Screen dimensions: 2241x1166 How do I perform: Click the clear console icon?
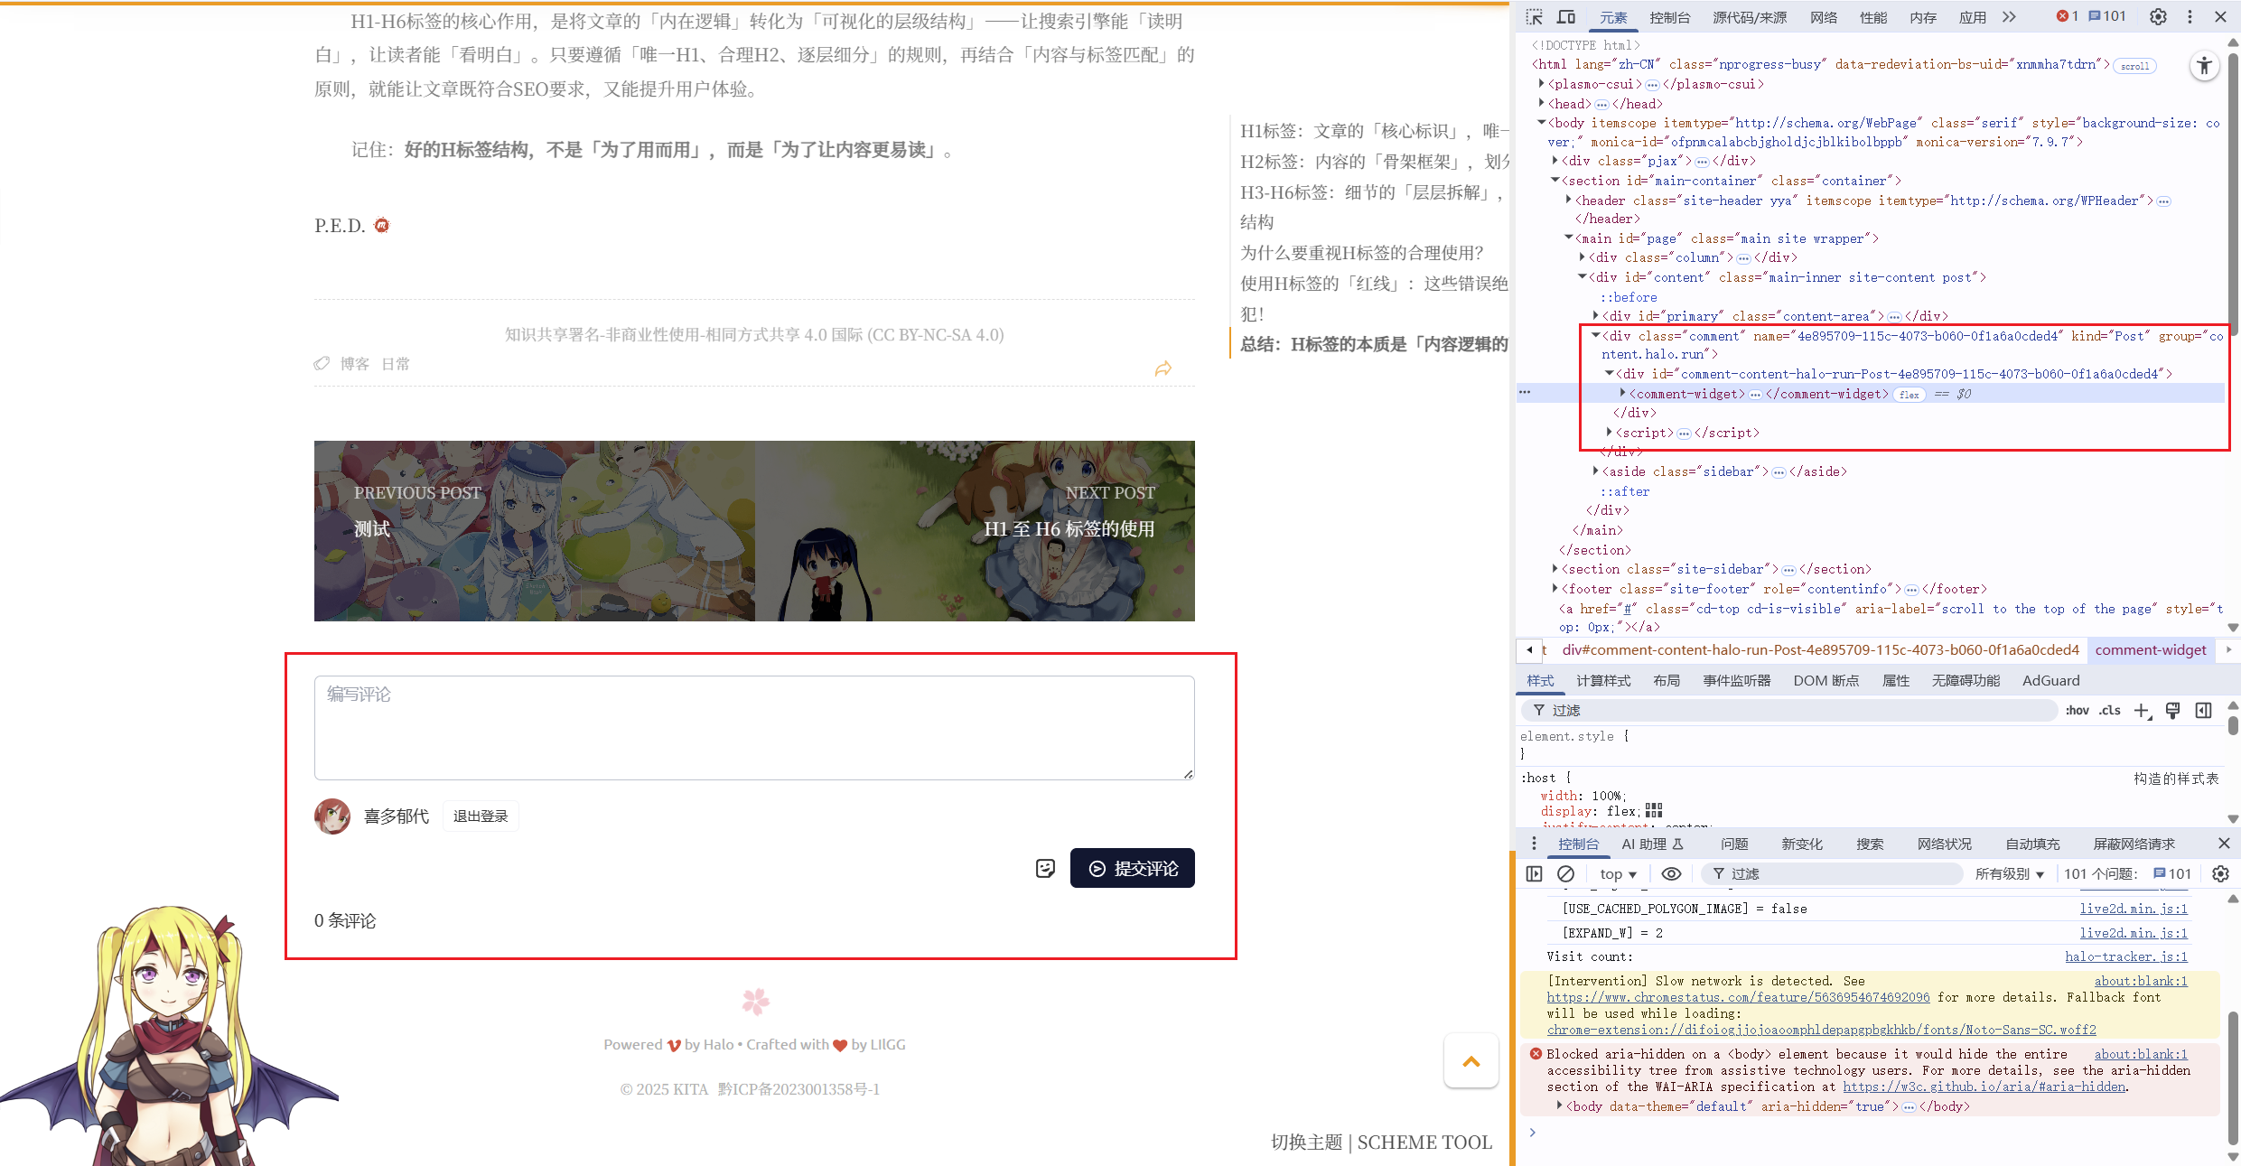1565,873
